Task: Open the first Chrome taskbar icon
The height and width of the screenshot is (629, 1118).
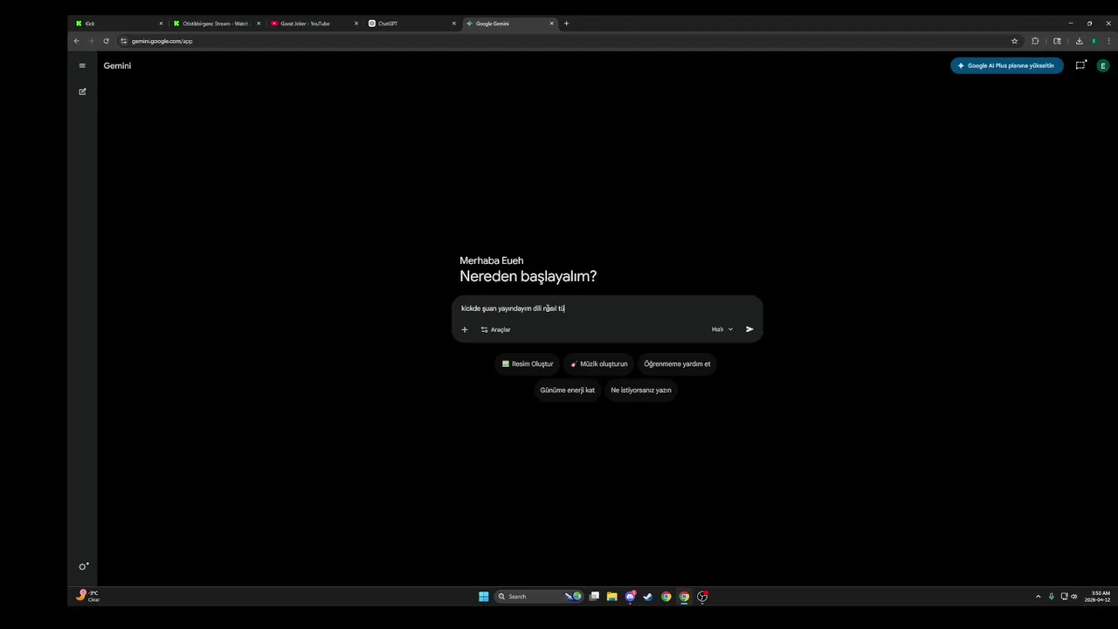Action: tap(666, 597)
